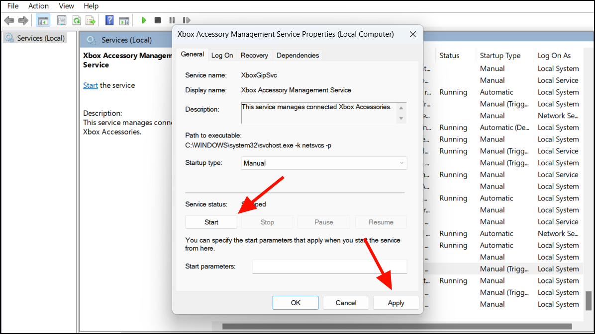Viewport: 595px width, 334px height.
Task: Click the Xbox Accessory Management Service display name
Action: 296,90
